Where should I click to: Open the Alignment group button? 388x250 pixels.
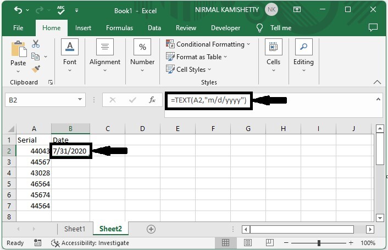105,55
